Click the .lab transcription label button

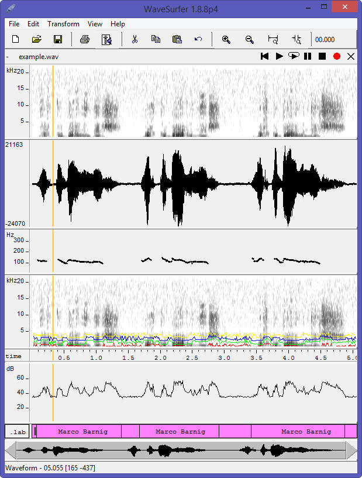(18, 432)
